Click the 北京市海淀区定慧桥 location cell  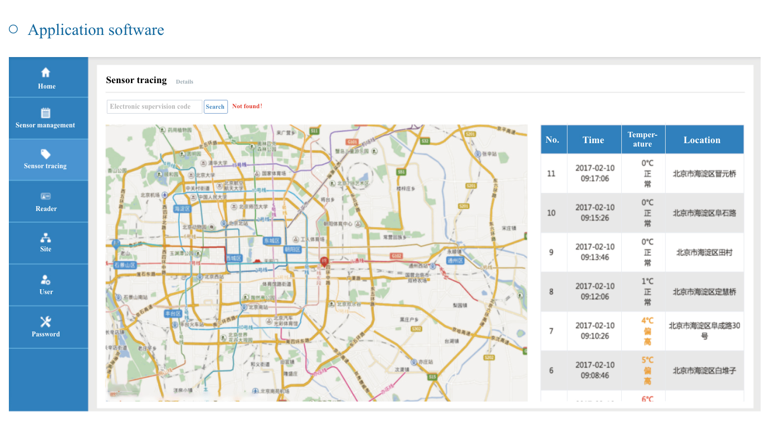[x=705, y=292]
